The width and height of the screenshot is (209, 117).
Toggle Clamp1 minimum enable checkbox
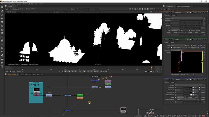[200, 87]
